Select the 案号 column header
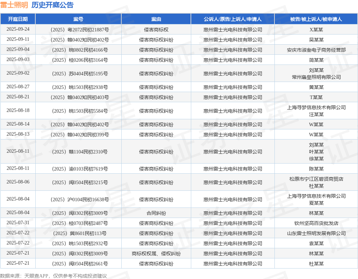 pyautogui.click(x=78, y=19)
